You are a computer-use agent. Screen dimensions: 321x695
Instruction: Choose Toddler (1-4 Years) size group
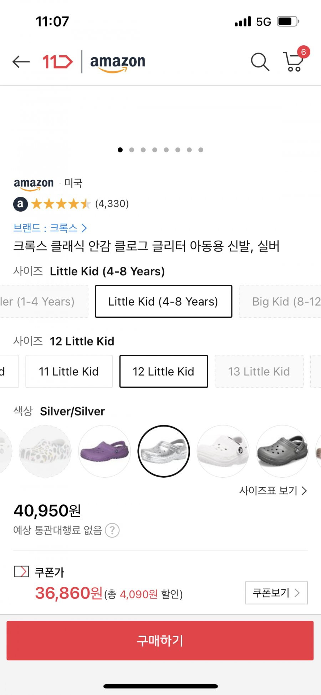[44, 301]
